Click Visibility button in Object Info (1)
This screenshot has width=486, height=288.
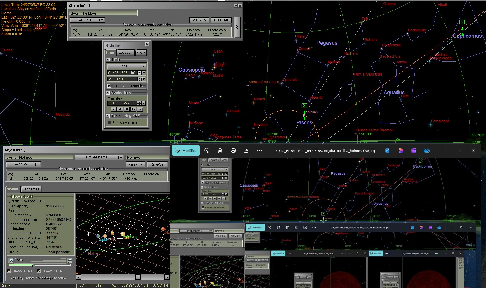click(x=199, y=20)
